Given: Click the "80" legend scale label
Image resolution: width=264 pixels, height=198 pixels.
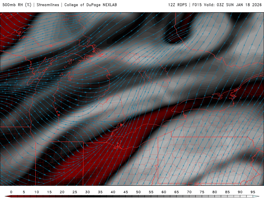Looking at the screenshot, I should 215,192.
